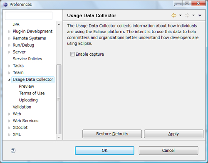Close the Preferences window
This screenshot has height=163, width=208.
point(198,3)
